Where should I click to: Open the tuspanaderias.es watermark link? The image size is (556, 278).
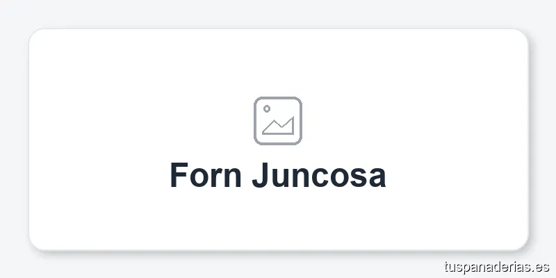[x=496, y=266]
